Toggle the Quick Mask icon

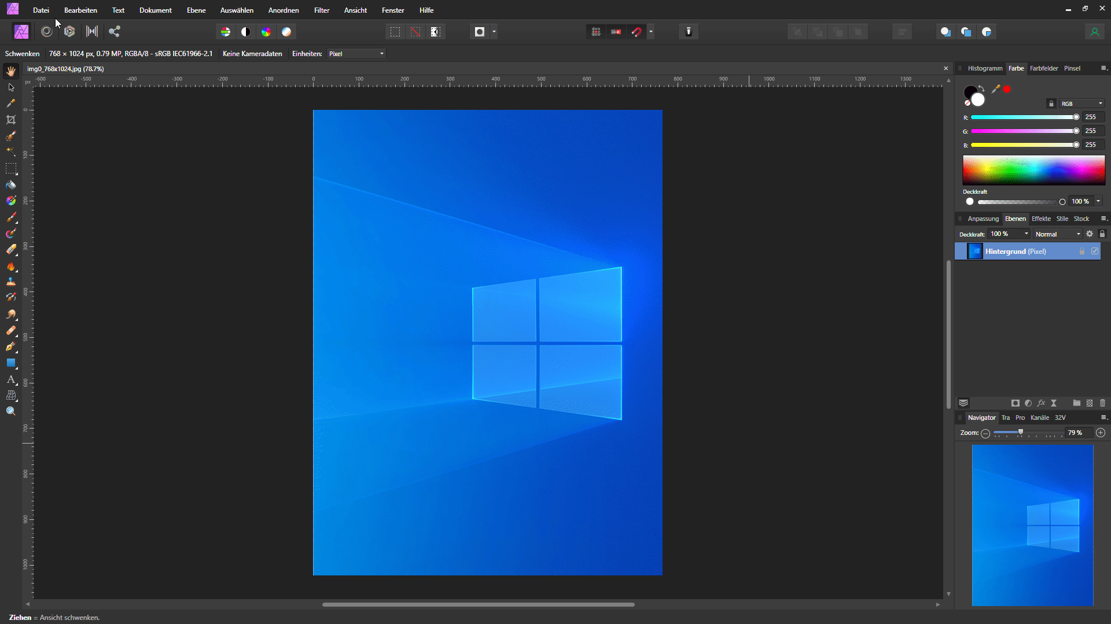480,32
